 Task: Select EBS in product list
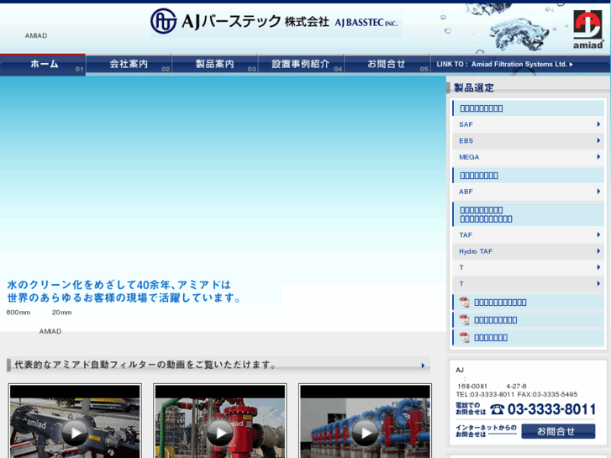pos(528,140)
